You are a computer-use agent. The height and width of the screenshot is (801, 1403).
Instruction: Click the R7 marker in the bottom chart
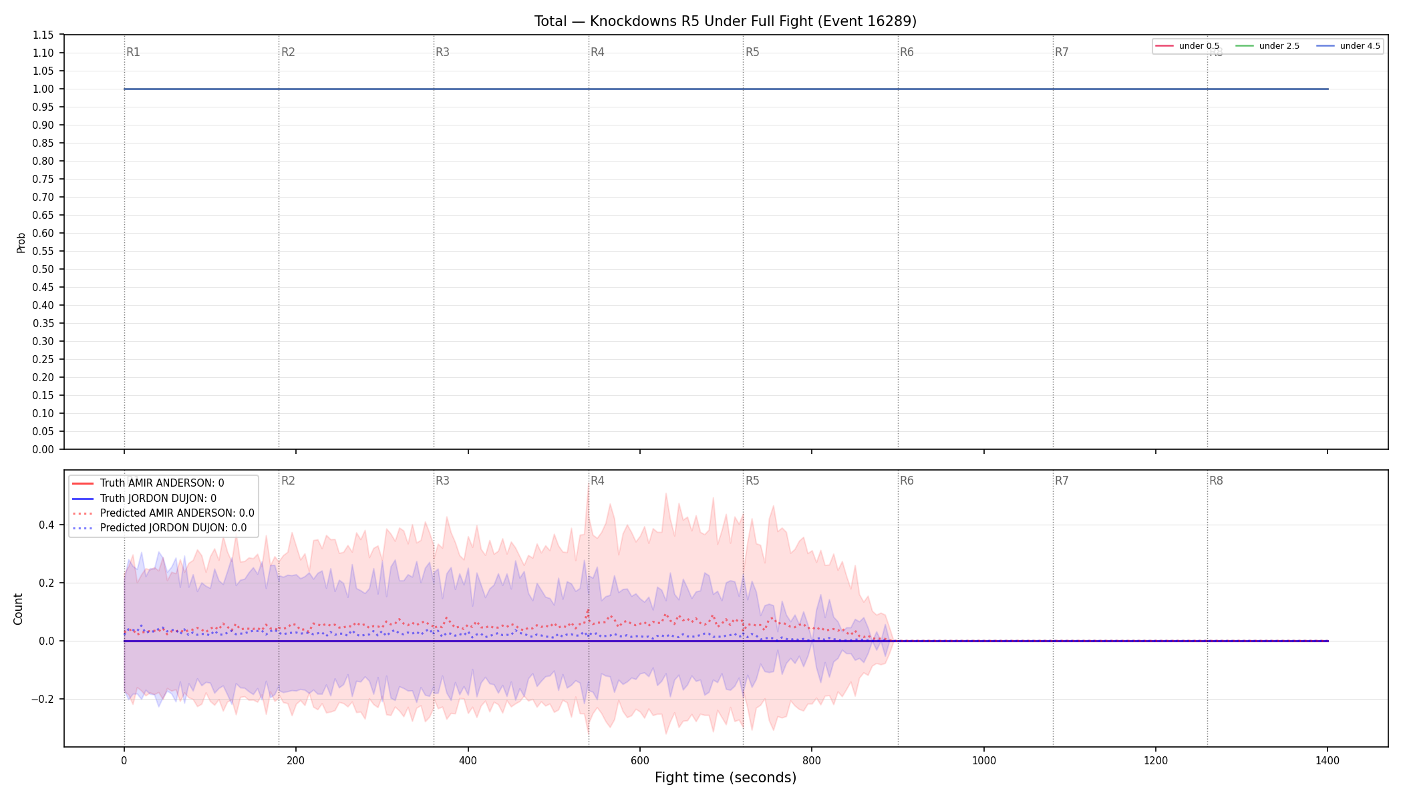coord(1062,481)
